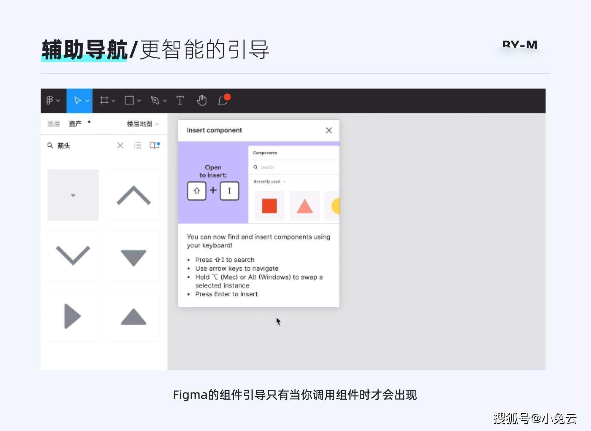Expand the Frame tool dropdown chevron
The height and width of the screenshot is (431, 591).
click(x=113, y=100)
